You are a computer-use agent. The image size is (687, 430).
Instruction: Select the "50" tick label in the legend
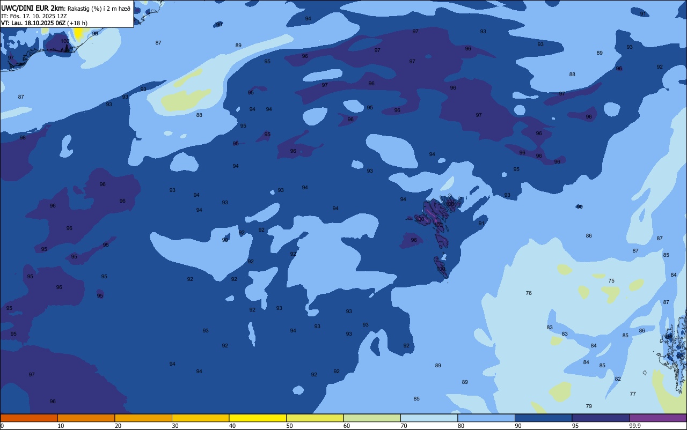coord(290,426)
